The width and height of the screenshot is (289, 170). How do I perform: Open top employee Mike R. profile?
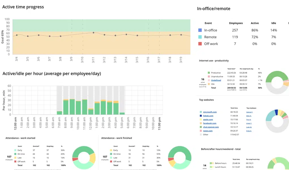(249, 116)
